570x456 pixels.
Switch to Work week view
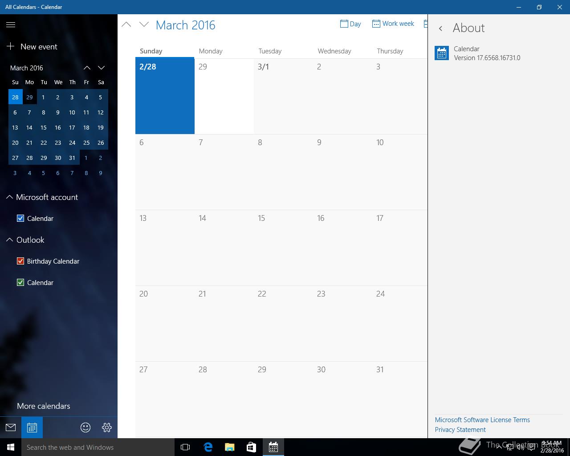393,24
